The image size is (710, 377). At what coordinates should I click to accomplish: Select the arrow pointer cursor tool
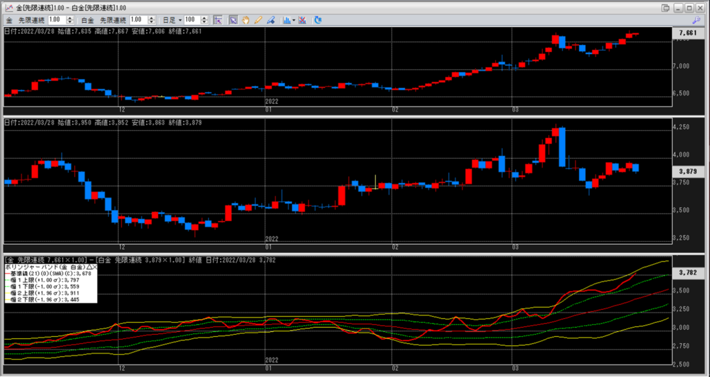[x=234, y=20]
